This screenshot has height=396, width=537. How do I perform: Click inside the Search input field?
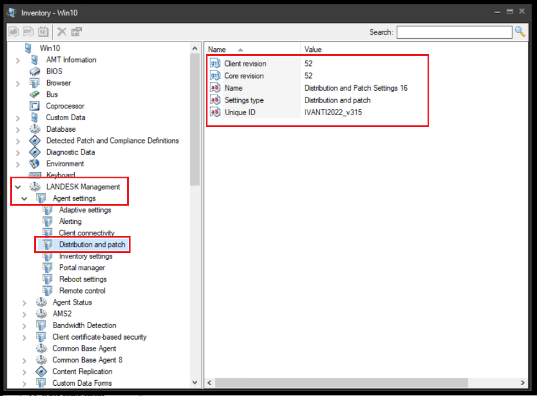point(453,32)
